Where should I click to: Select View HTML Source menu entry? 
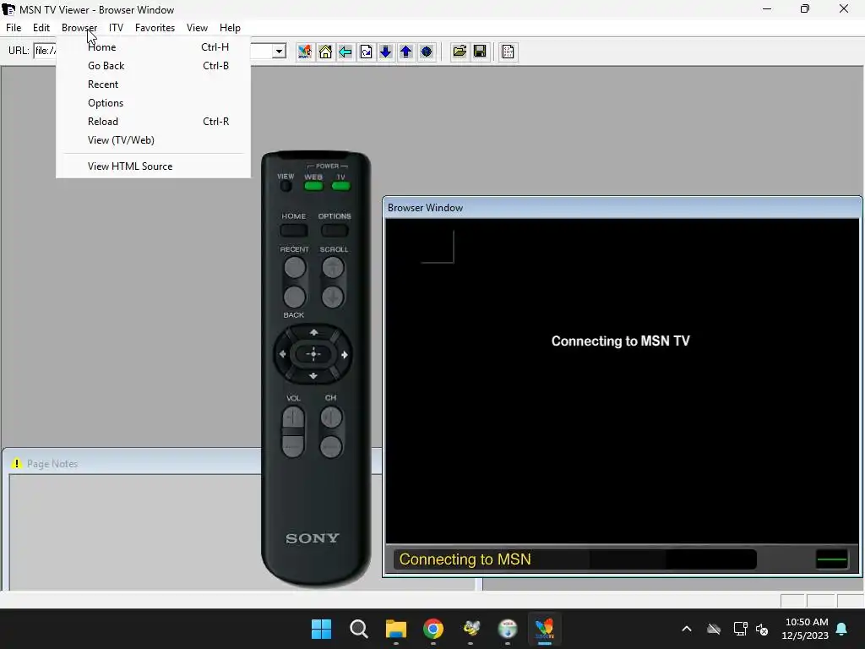point(154,166)
